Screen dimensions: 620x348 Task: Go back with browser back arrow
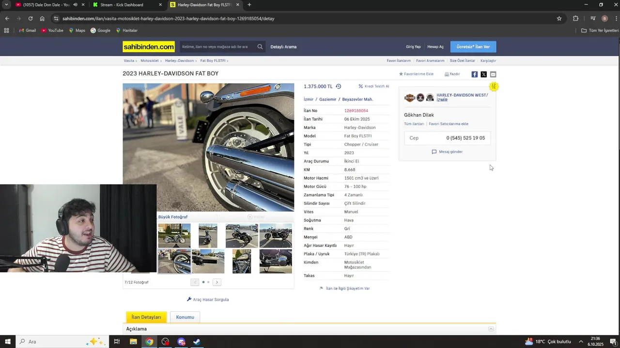pyautogui.click(x=7, y=18)
